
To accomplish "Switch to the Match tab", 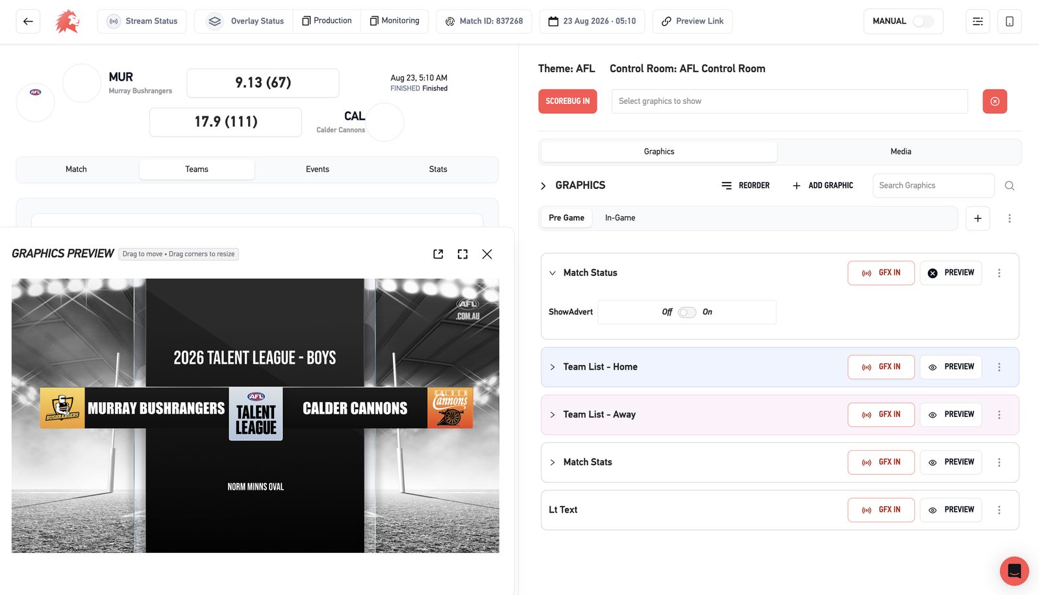I will [x=76, y=170].
